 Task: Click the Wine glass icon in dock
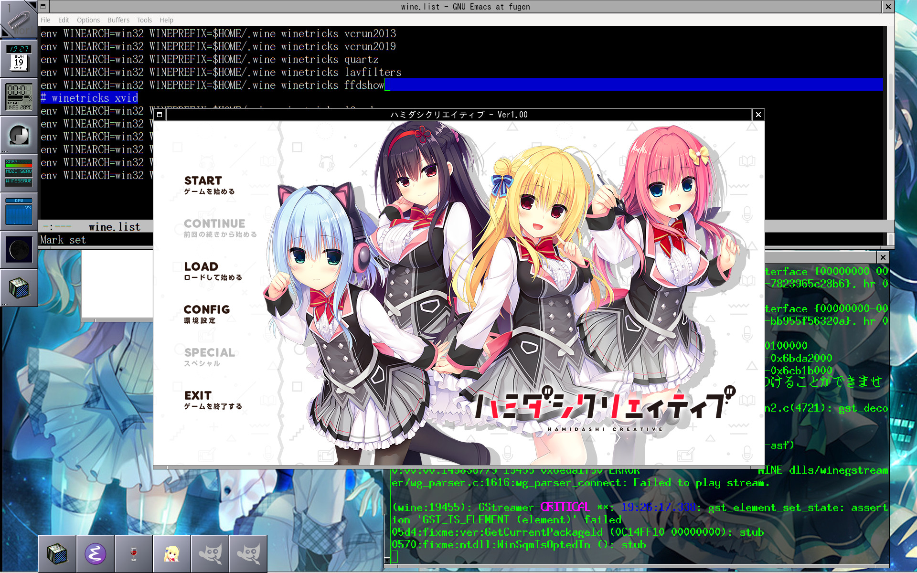pyautogui.click(x=134, y=554)
